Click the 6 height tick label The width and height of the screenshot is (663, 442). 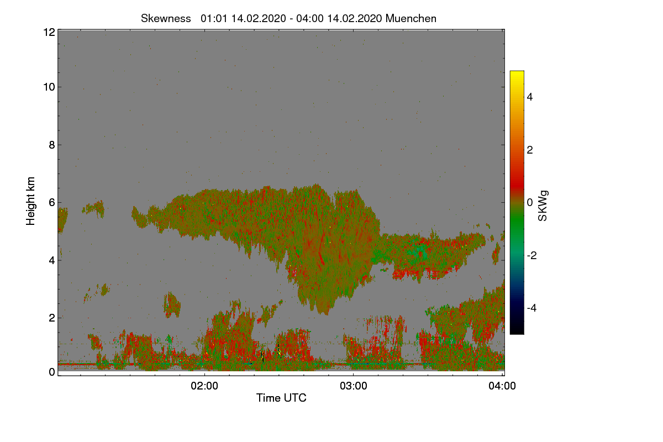(x=51, y=202)
